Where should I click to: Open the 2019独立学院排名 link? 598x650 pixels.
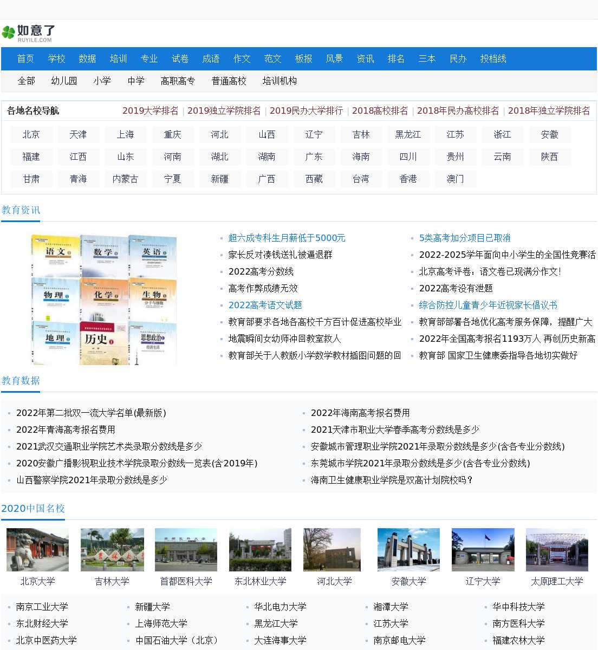coord(224,110)
